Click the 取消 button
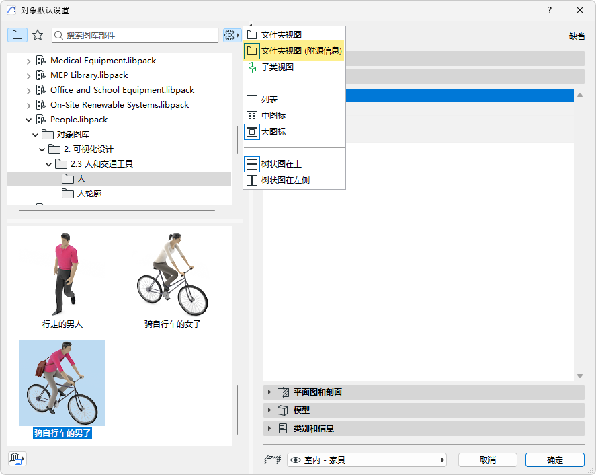The image size is (596, 475). (488, 460)
